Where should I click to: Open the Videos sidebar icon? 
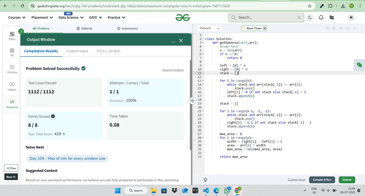pos(12,86)
